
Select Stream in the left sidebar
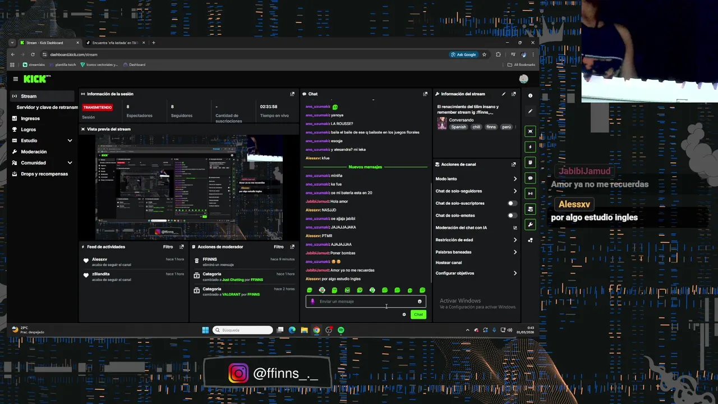click(x=42, y=96)
